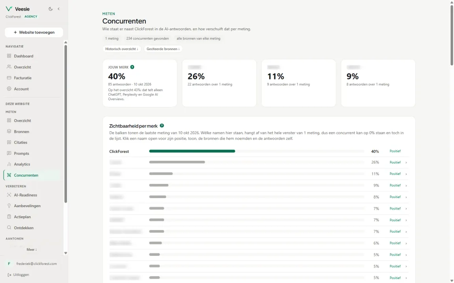Open the AI-Readiness page

tap(26, 195)
